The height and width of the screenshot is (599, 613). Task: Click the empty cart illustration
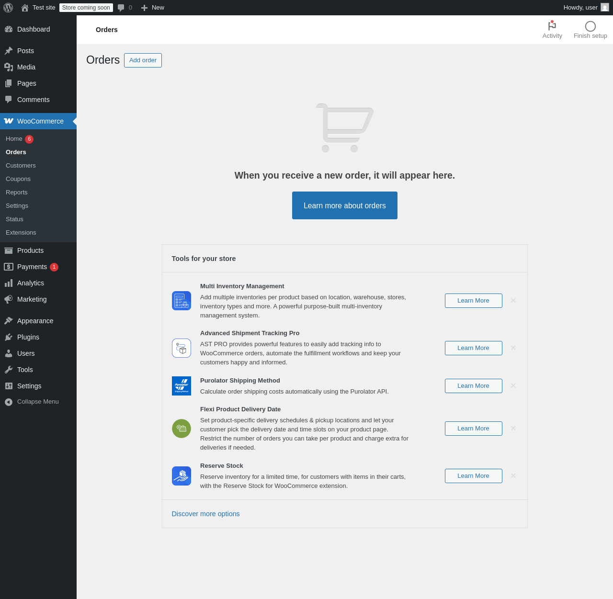coord(345,128)
